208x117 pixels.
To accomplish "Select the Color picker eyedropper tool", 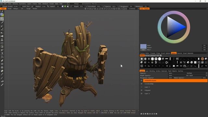I will click(2, 74).
